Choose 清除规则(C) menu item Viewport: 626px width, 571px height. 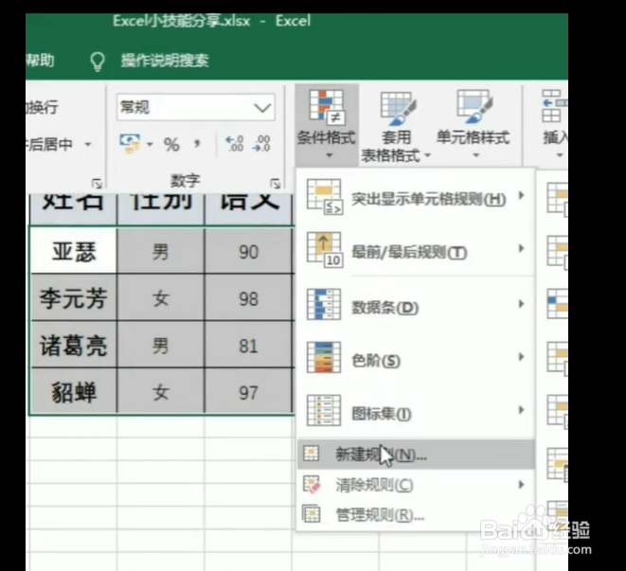416,485
